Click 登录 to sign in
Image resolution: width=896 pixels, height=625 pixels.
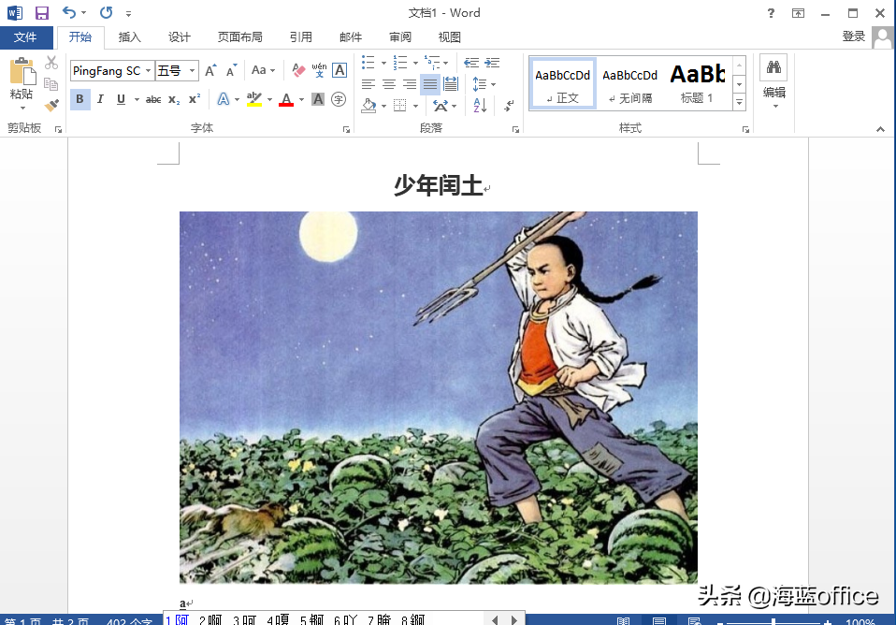point(853,36)
